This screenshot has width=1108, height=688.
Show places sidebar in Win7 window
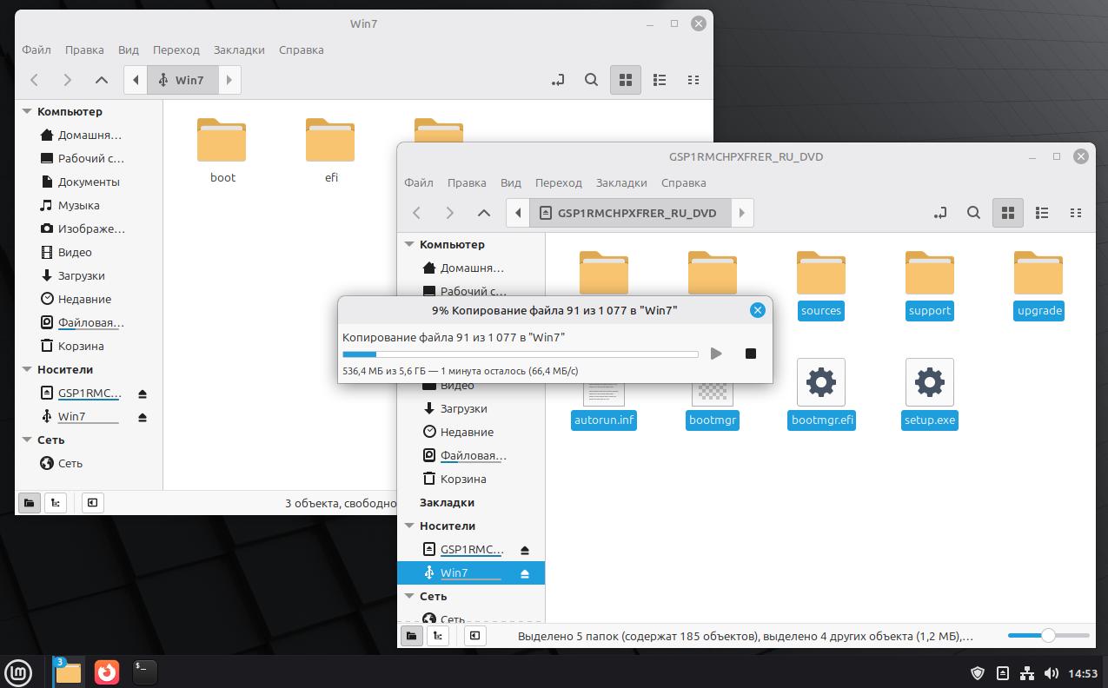(30, 502)
